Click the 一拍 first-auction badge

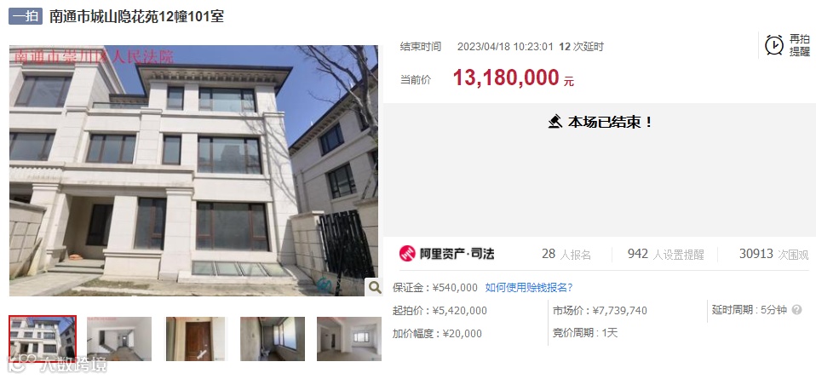tap(25, 16)
